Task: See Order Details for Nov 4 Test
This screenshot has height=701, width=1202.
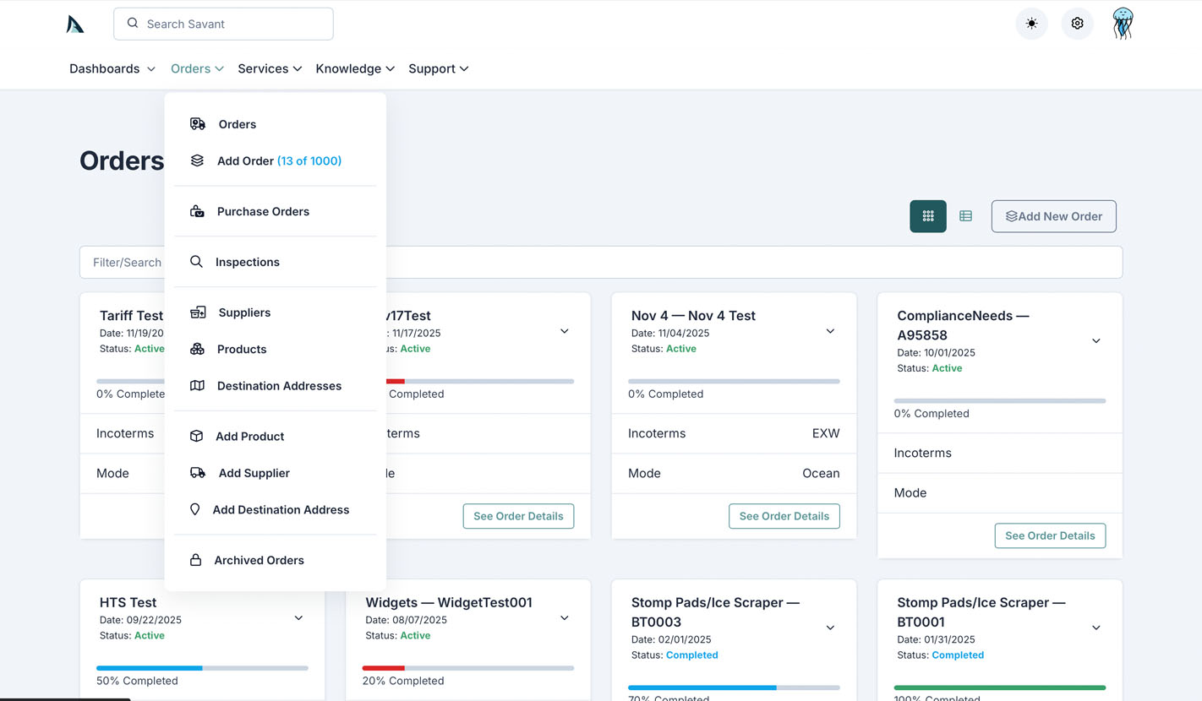Action: [x=784, y=516]
